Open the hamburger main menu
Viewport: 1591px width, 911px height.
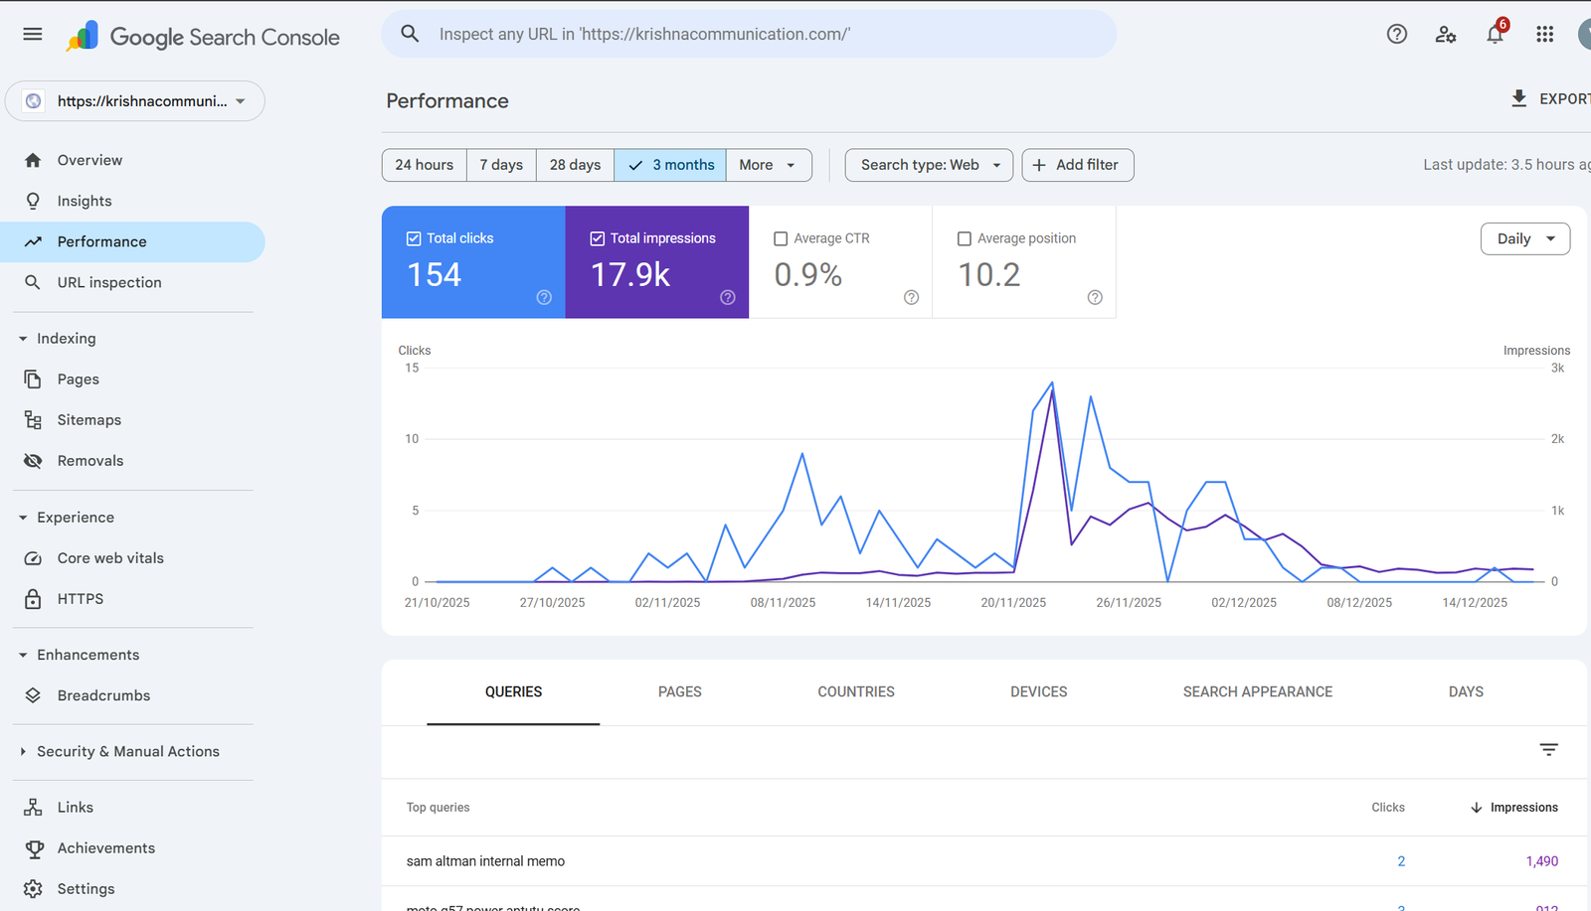(33, 35)
